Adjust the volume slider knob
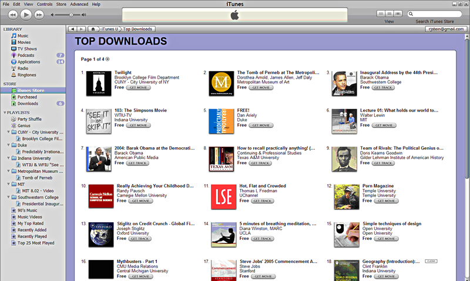The height and width of the screenshot is (281, 470). click(71, 15)
